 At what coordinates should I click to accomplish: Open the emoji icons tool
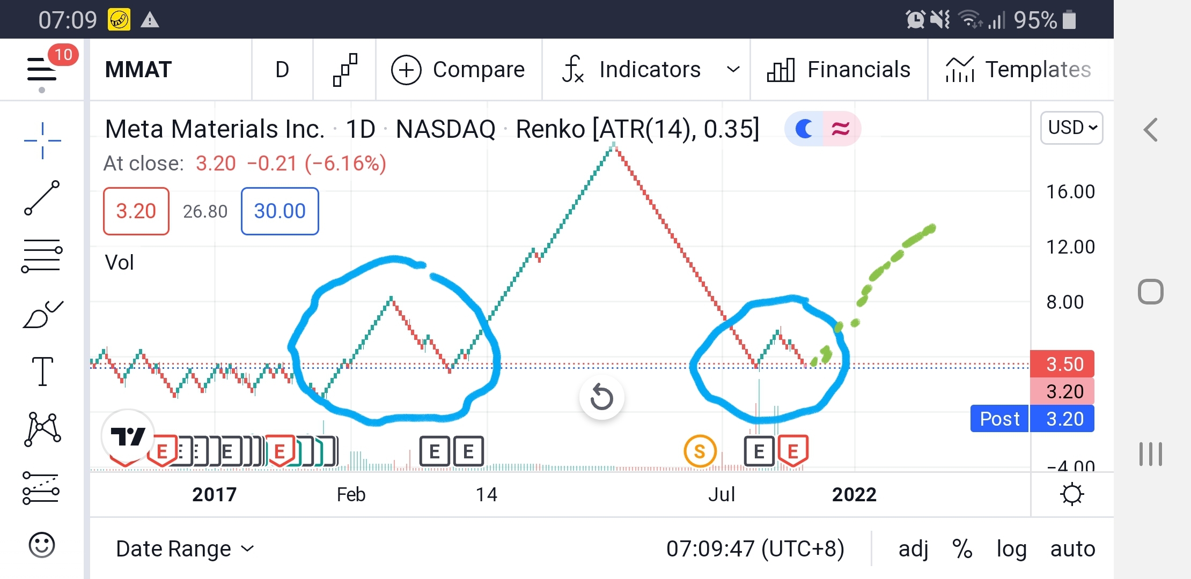[42, 545]
